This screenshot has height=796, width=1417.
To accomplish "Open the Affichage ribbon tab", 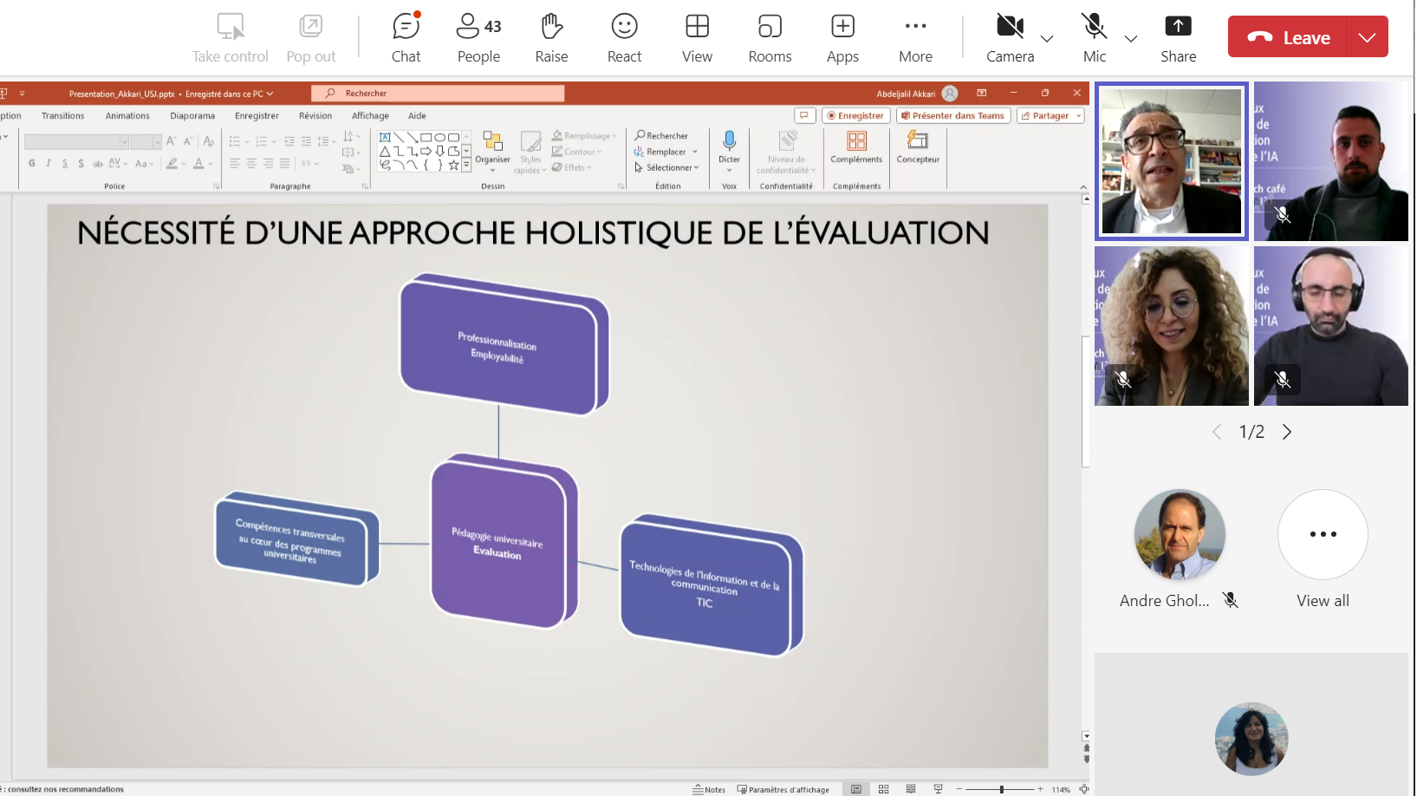I will [x=370, y=115].
